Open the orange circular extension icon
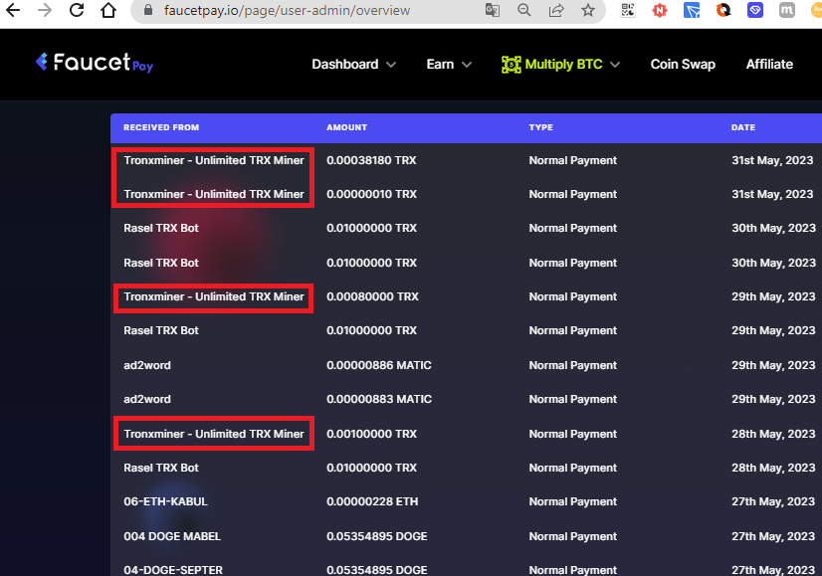The width and height of the screenshot is (822, 576). tap(723, 10)
